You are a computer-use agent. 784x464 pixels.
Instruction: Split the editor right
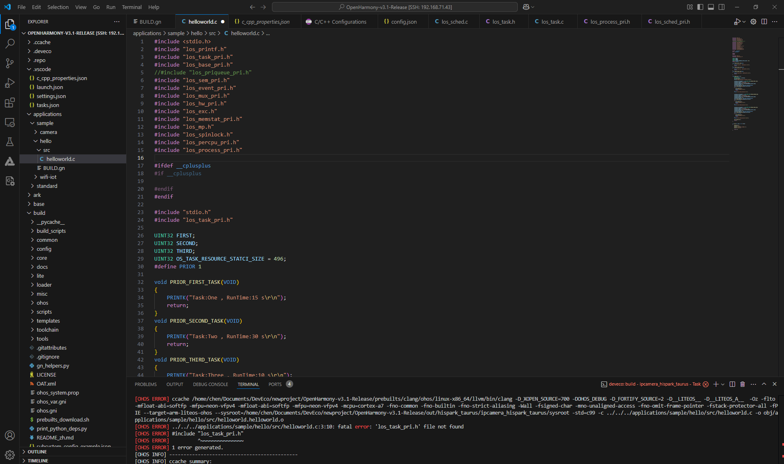764,22
